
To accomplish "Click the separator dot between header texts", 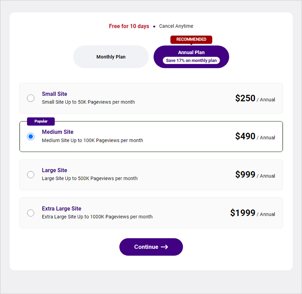I will (154, 26).
